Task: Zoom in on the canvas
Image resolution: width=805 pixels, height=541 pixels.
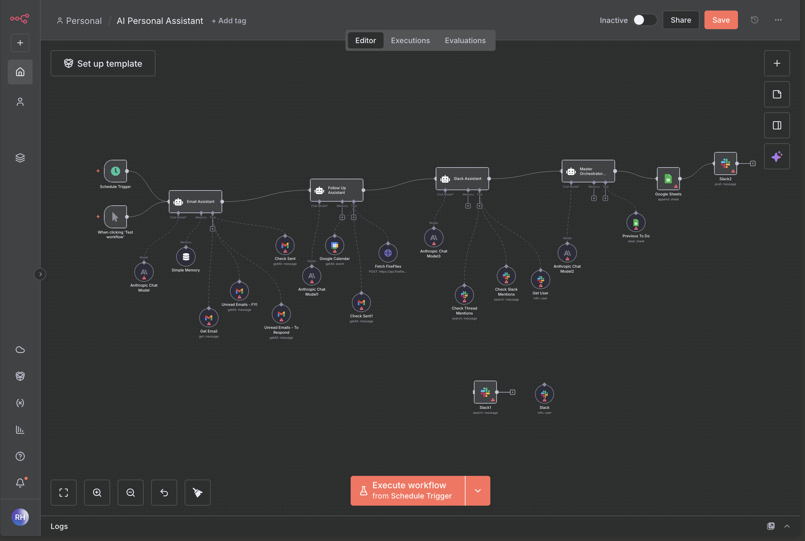Action: pyautogui.click(x=97, y=492)
